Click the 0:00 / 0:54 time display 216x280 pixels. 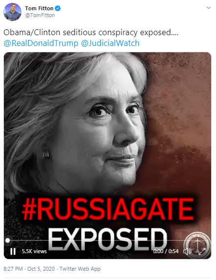click(x=166, y=251)
